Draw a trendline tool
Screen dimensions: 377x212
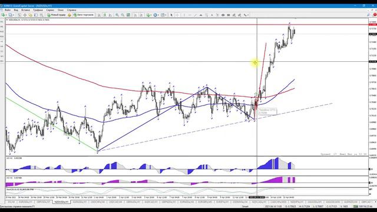195,15
